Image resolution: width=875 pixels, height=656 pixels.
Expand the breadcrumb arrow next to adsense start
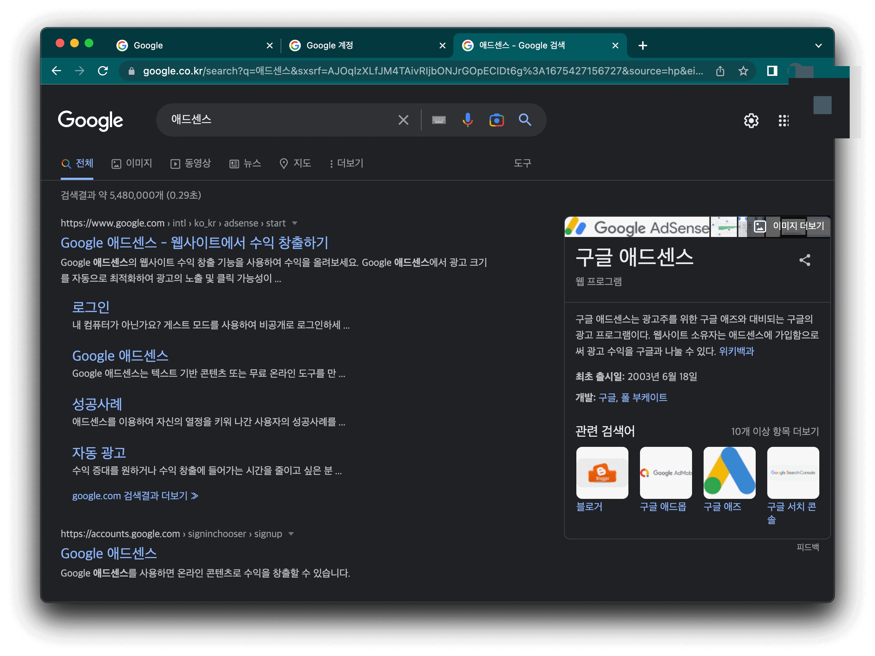tap(295, 223)
